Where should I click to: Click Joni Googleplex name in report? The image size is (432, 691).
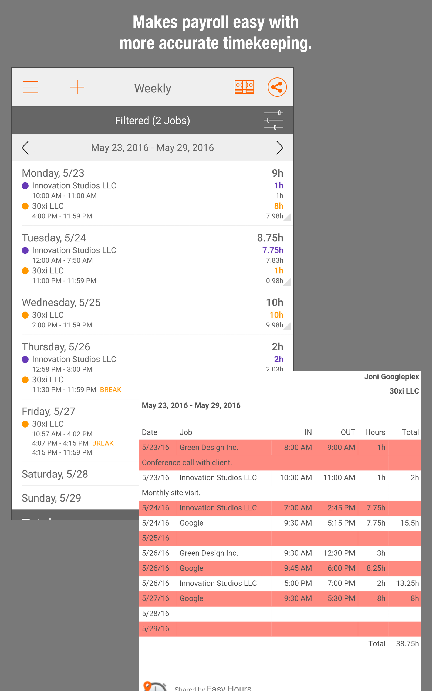tap(391, 377)
